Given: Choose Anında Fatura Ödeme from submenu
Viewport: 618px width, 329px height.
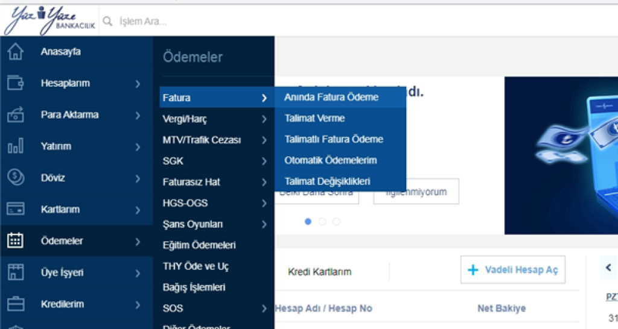Looking at the screenshot, I should (331, 97).
